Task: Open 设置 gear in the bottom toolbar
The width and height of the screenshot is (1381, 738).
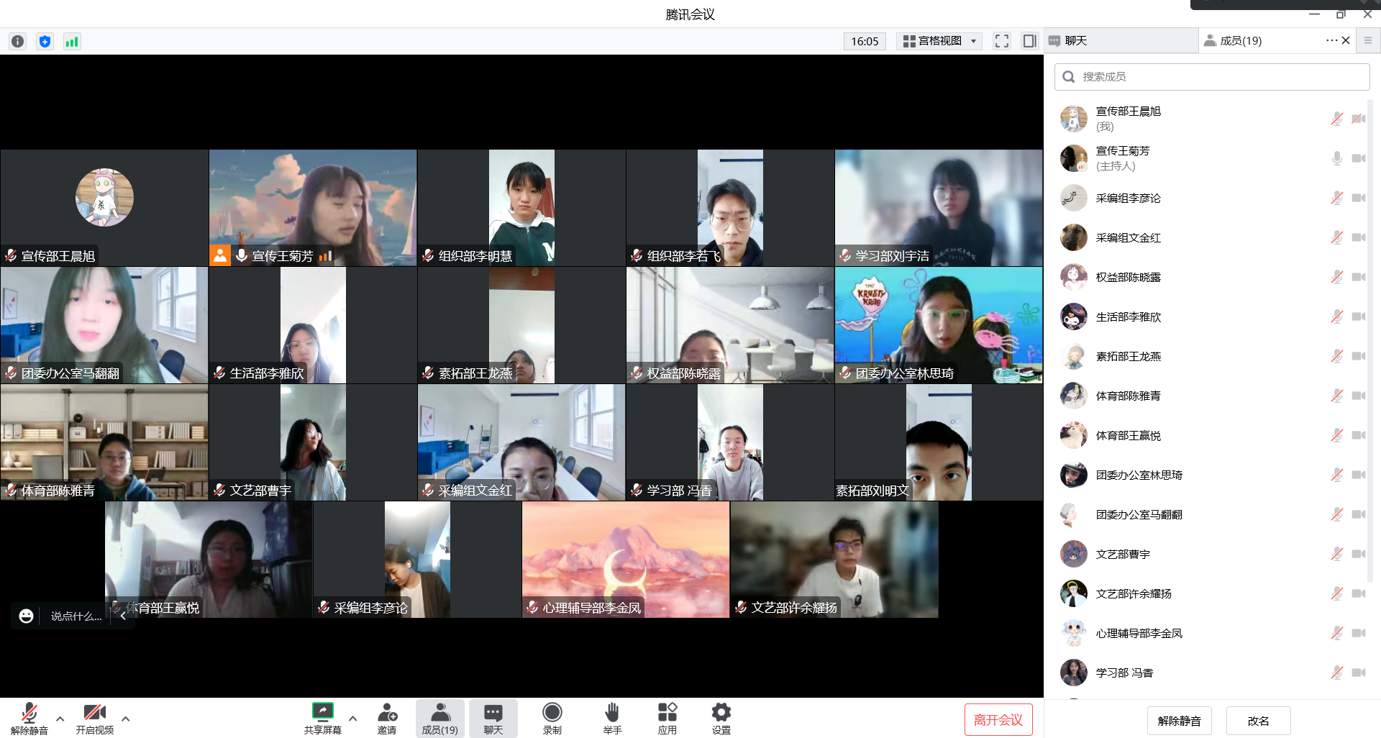Action: (721, 718)
